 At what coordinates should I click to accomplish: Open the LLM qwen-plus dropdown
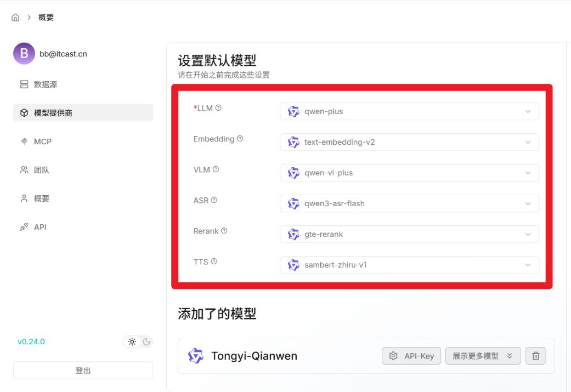click(x=409, y=111)
